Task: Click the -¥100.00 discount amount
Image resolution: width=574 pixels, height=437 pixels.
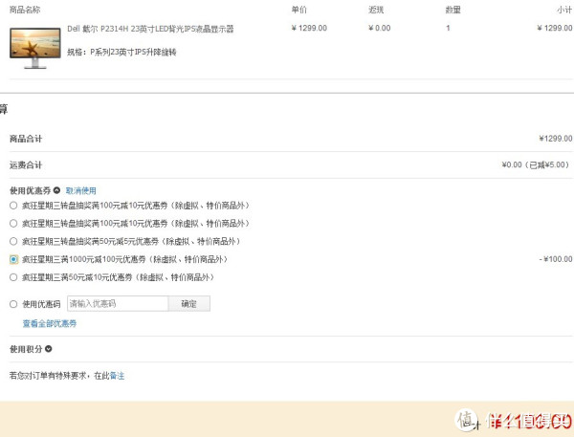Action: click(x=555, y=259)
